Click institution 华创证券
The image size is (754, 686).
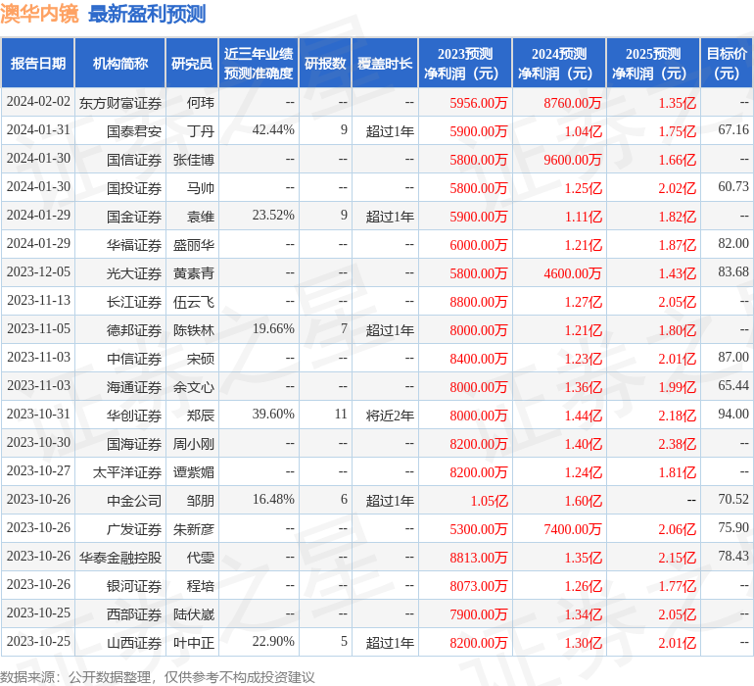click(134, 416)
